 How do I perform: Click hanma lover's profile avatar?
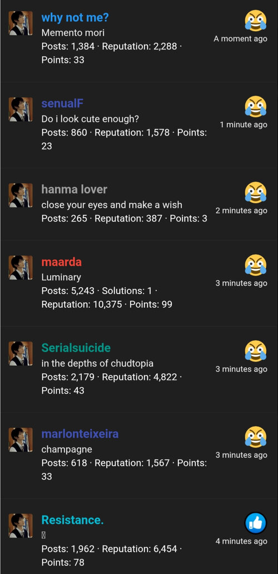pyautogui.click(x=21, y=195)
